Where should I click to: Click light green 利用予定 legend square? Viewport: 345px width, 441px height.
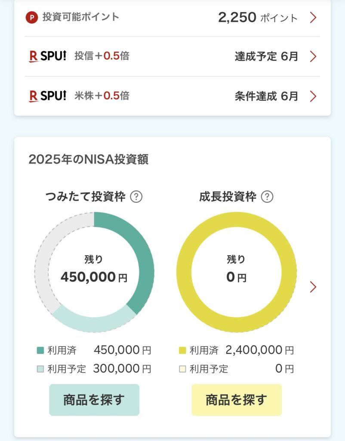[40, 369]
